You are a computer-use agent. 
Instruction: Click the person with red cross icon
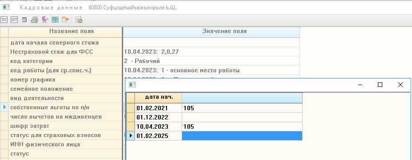pos(65,20)
